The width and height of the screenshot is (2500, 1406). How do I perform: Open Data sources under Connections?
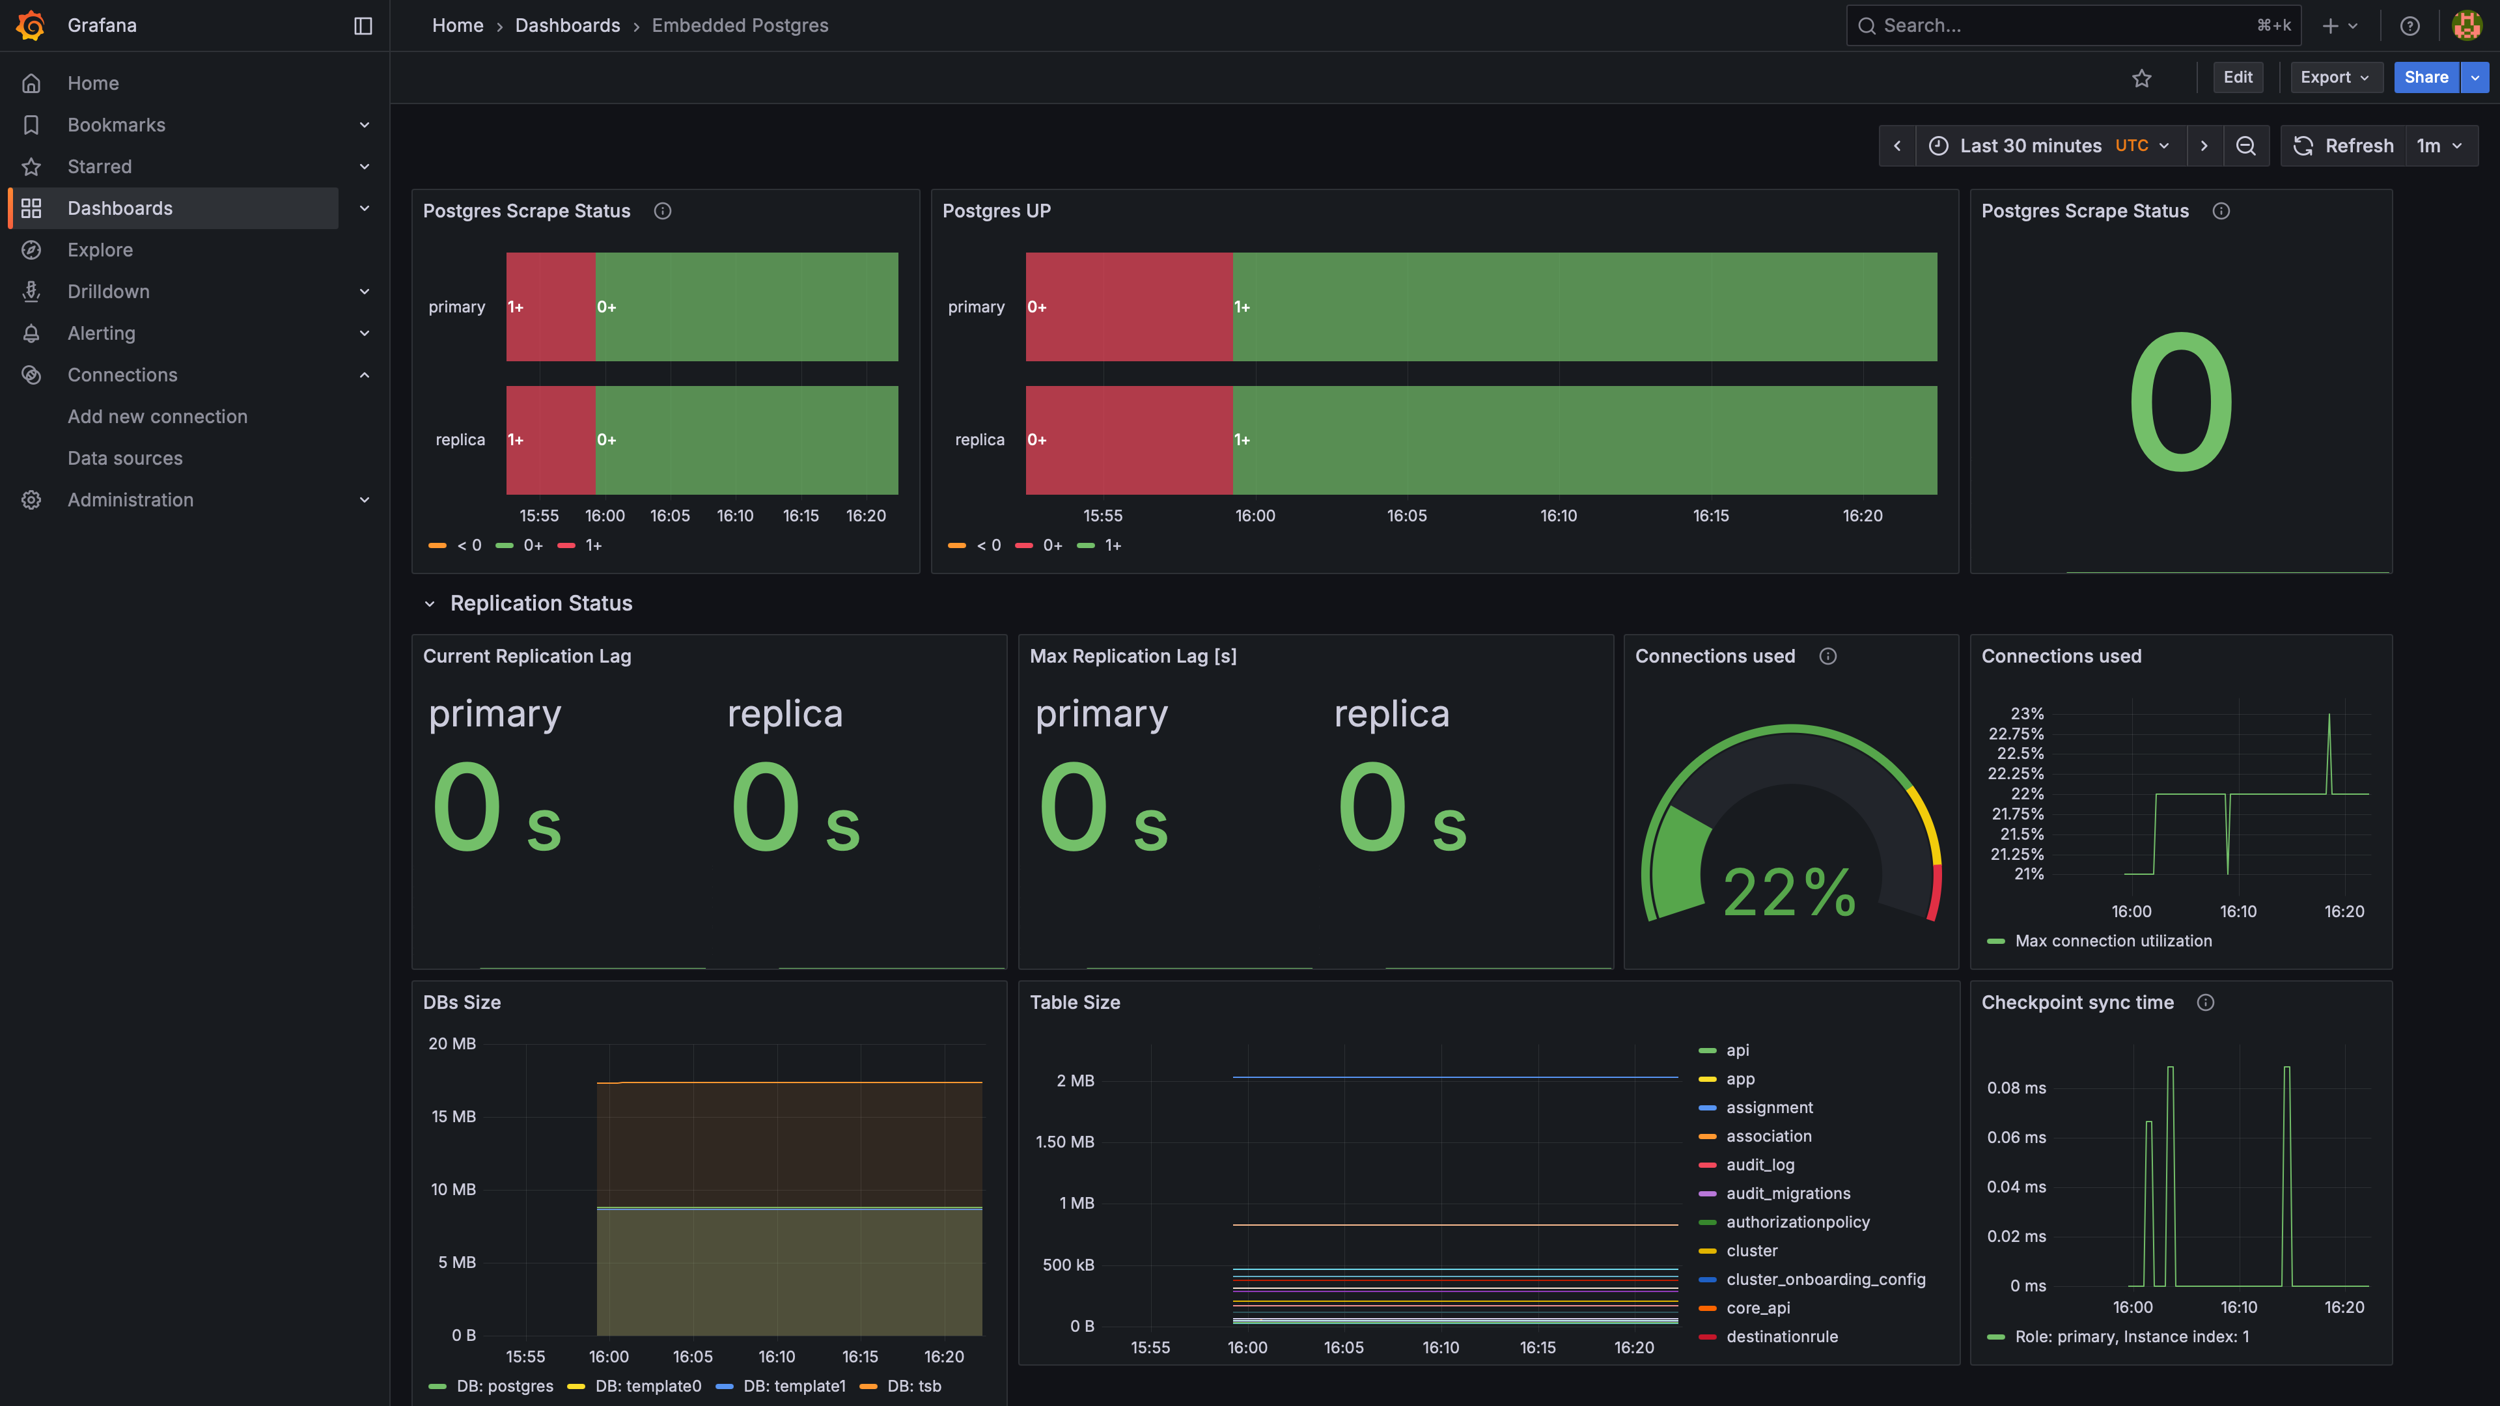click(125, 457)
